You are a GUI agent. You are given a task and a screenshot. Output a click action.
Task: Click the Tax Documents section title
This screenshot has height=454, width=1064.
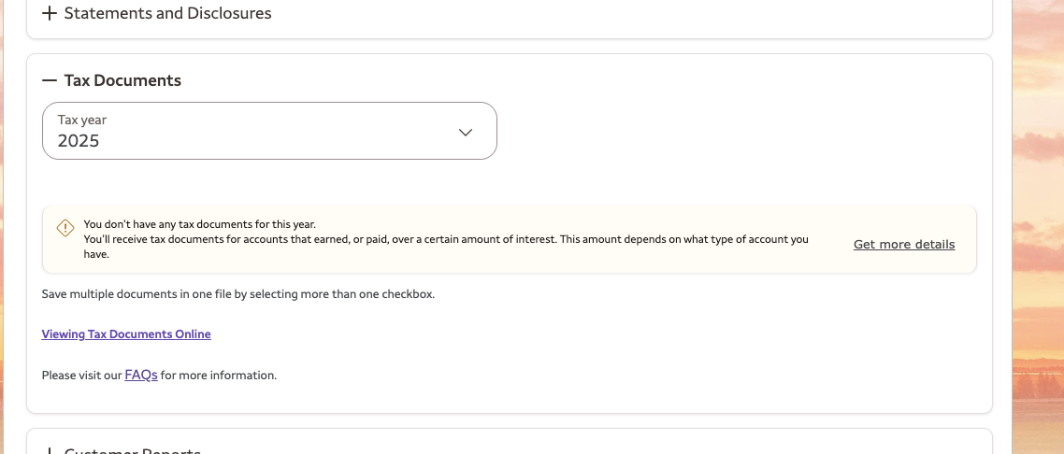[122, 80]
